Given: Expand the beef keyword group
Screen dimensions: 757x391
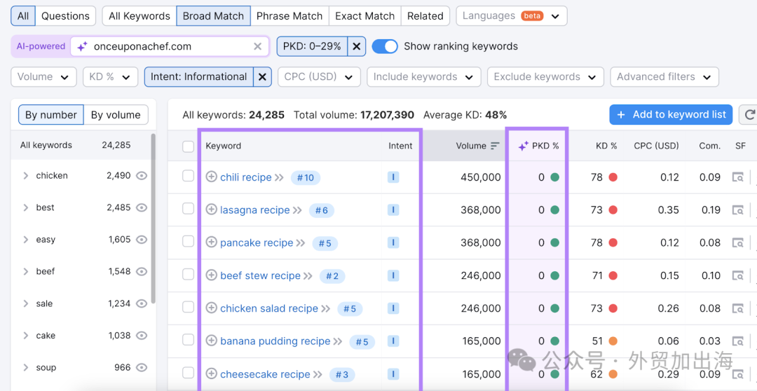Looking at the screenshot, I should coord(26,271).
